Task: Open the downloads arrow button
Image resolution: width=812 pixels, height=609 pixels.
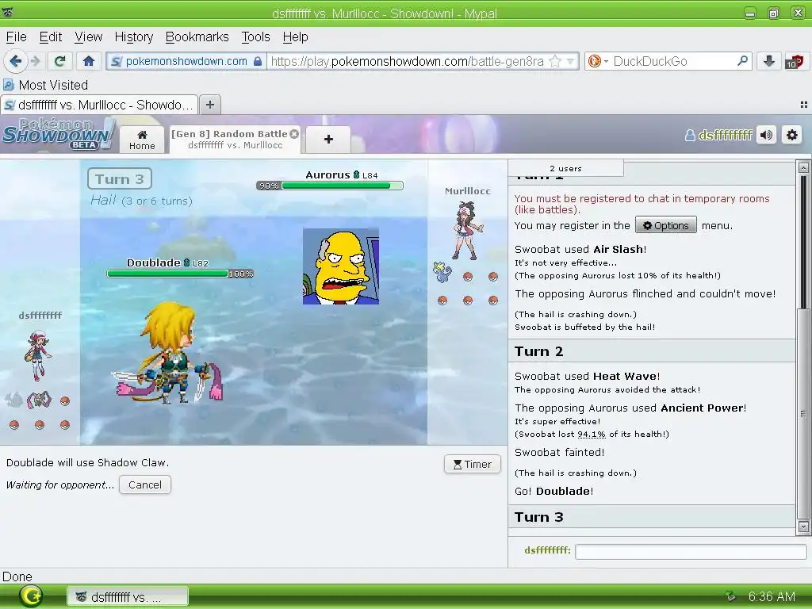Action: click(769, 61)
